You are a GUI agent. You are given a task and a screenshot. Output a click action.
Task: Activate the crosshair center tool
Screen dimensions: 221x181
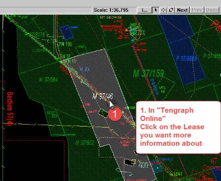coord(163,10)
